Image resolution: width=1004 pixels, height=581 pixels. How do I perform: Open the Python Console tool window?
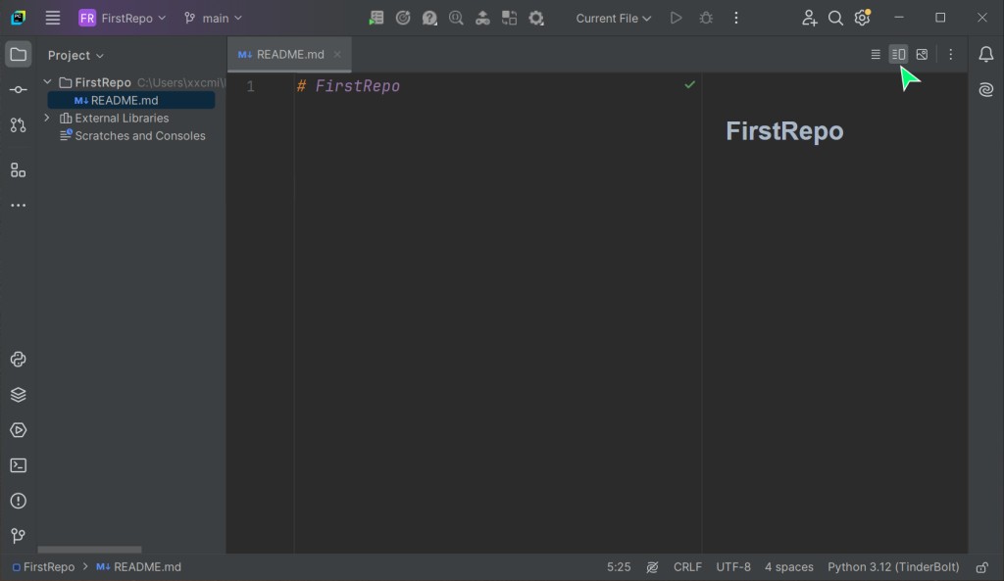pos(18,360)
